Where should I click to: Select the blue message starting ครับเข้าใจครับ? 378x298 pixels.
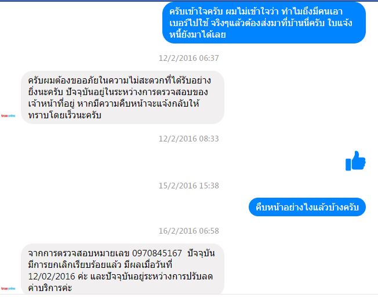click(x=264, y=23)
